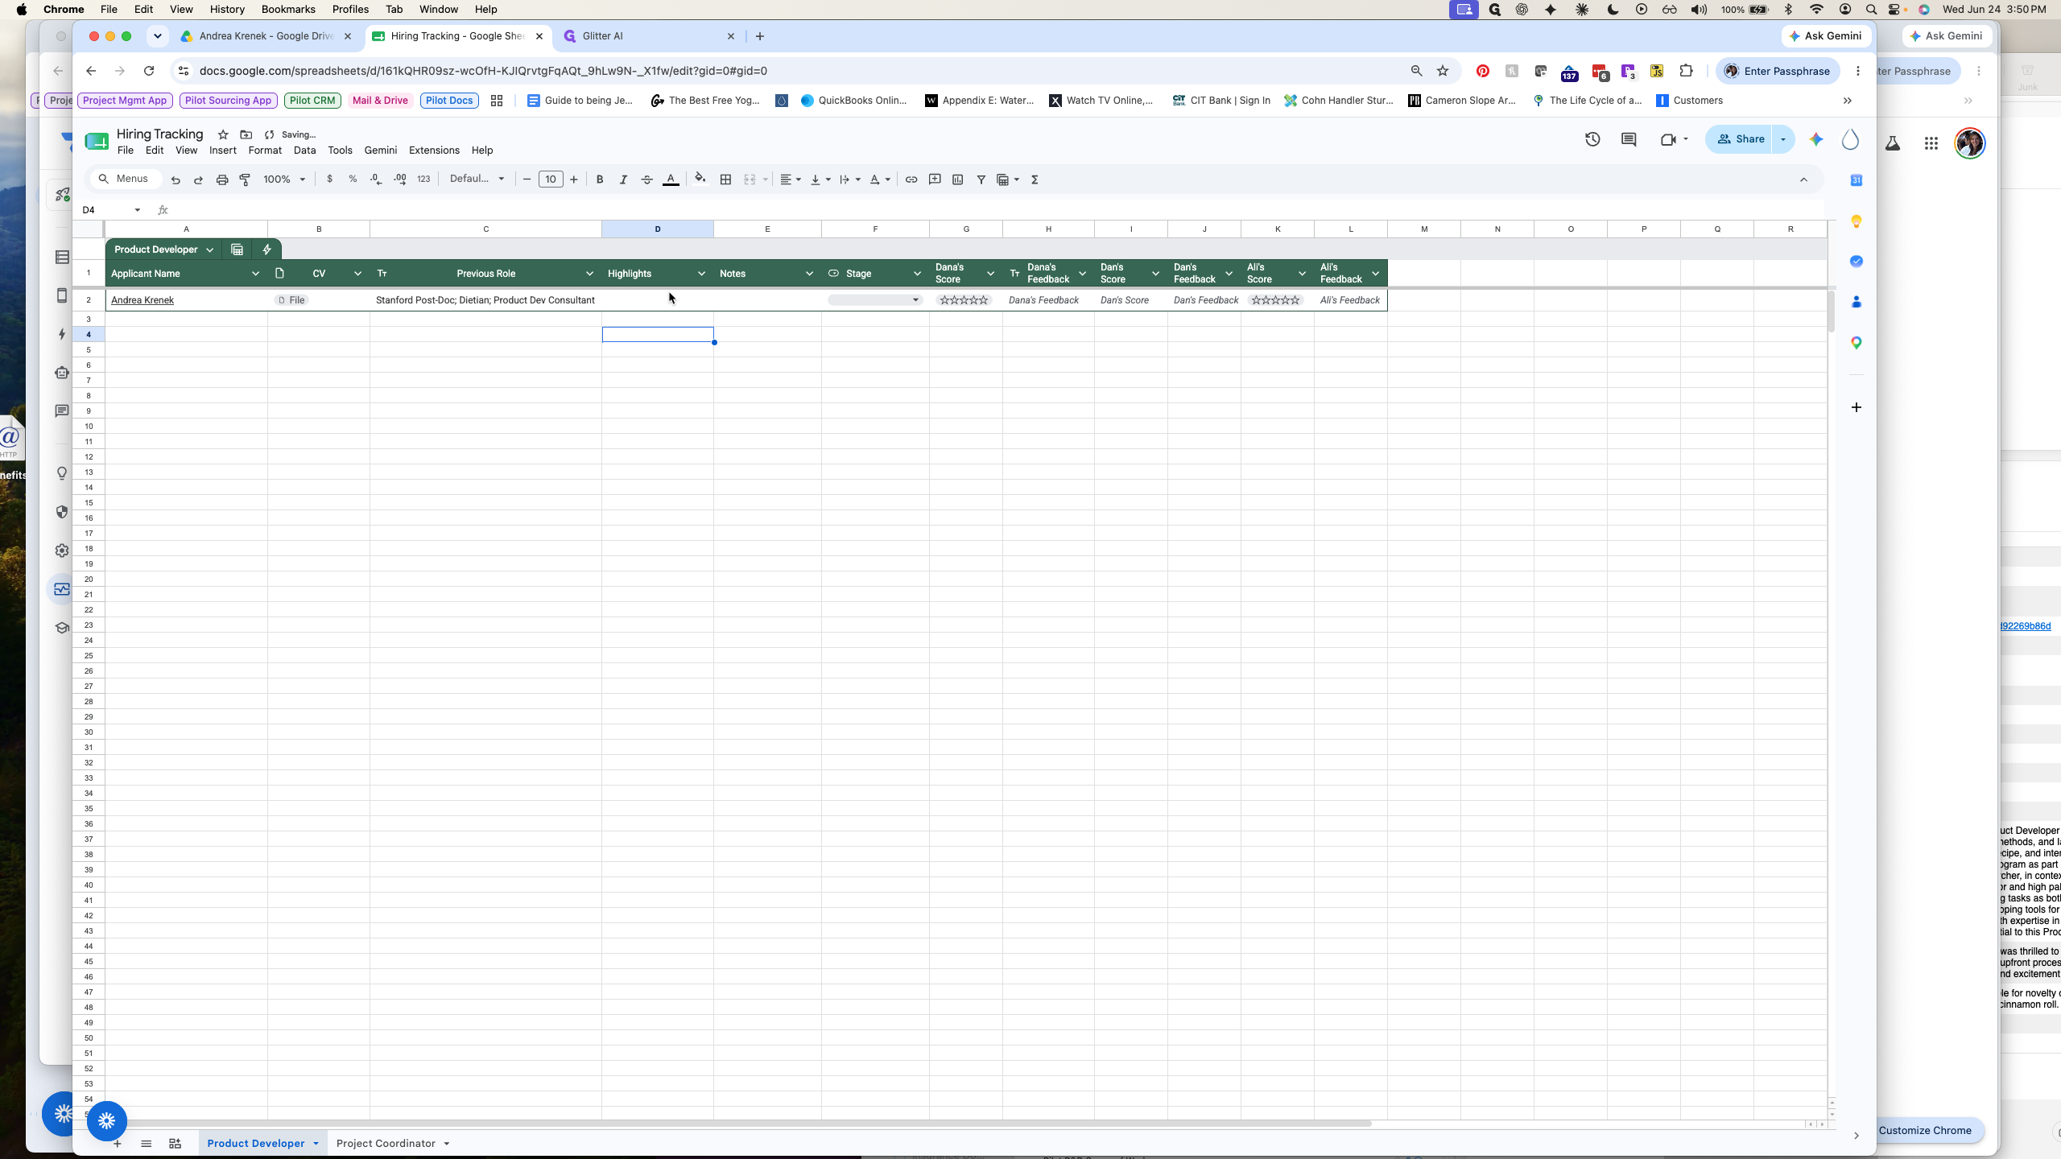Image resolution: width=2061 pixels, height=1159 pixels.
Task: Click the Google apps grid icon
Action: 1931,143
